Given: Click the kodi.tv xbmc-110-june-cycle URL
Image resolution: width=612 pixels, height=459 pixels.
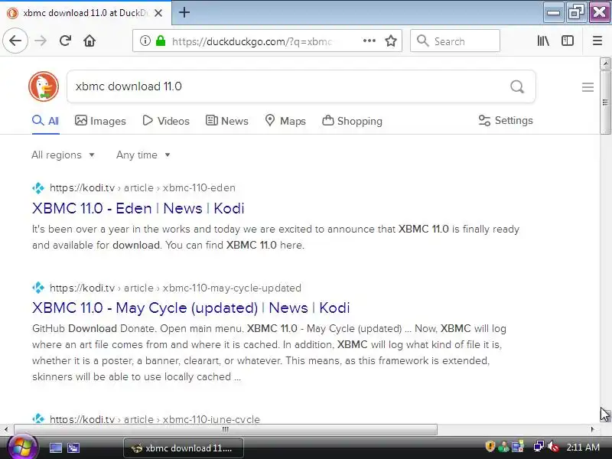Looking at the screenshot, I should (155, 419).
